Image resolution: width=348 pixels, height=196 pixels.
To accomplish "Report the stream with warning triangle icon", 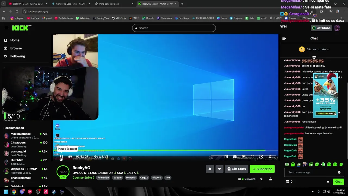I will click(x=271, y=179).
